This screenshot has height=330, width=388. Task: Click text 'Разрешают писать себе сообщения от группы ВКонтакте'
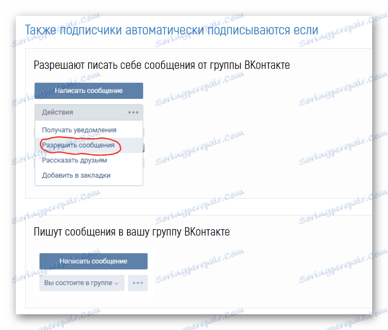tap(162, 65)
